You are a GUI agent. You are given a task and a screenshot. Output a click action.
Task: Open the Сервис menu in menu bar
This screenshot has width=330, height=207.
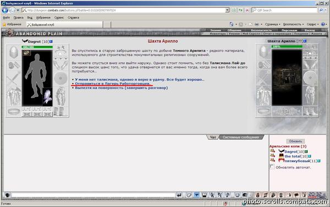(x=59, y=18)
